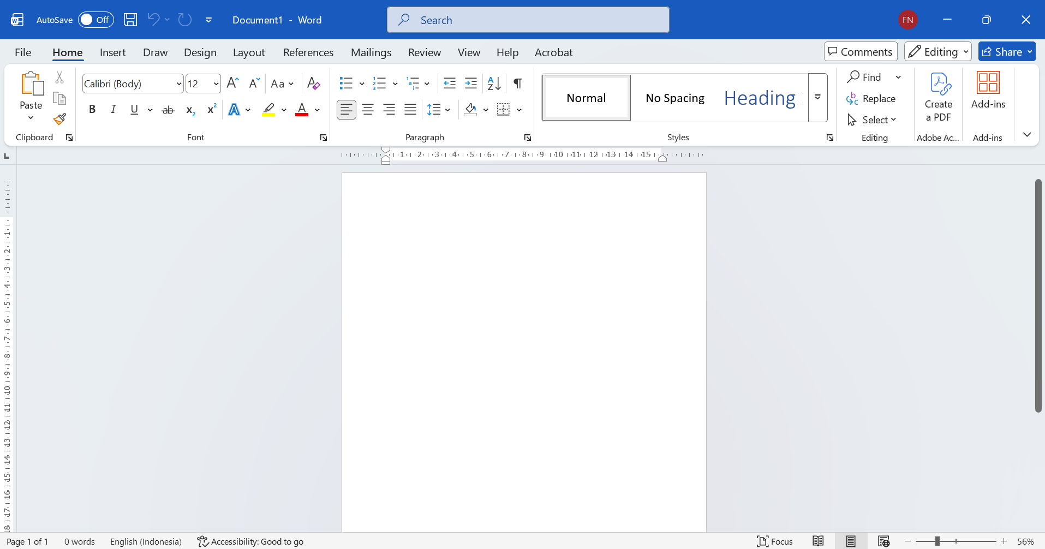Click the Clear All Formatting icon

[313, 83]
